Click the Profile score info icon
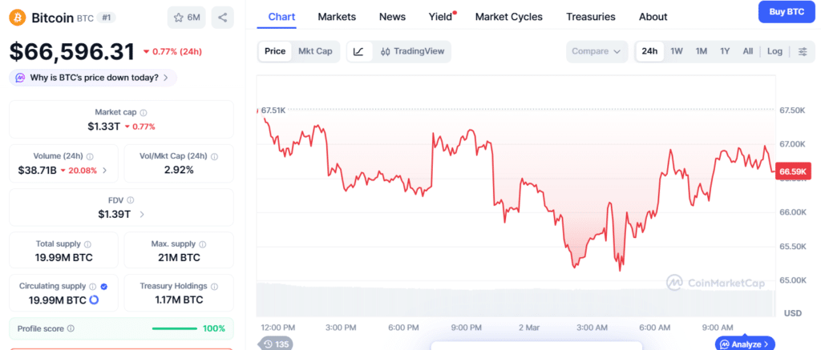This screenshot has width=821, height=350. click(x=71, y=328)
